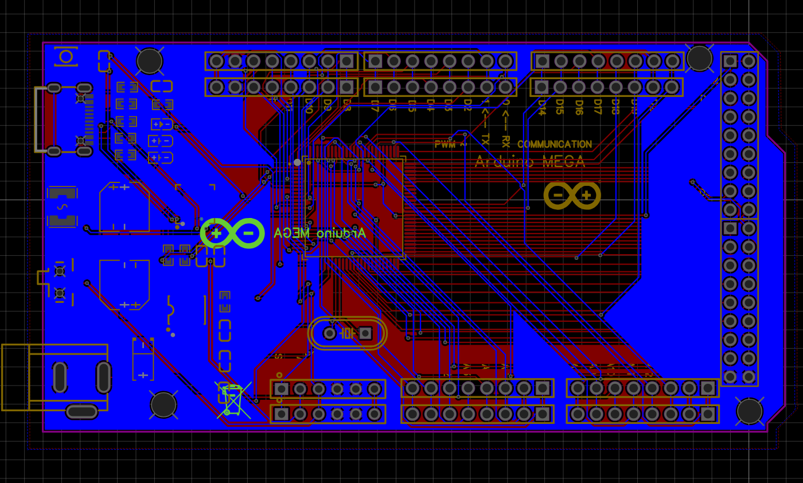Select the green Arduino infinity logo

(232, 233)
